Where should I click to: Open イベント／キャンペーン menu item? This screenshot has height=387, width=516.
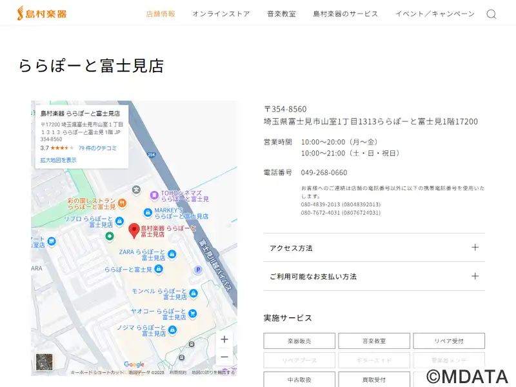[x=435, y=14]
